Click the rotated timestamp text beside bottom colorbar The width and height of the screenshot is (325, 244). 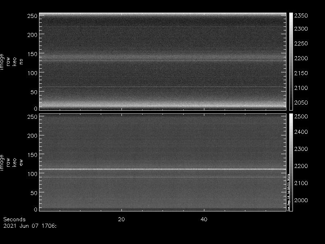[x=288, y=193]
